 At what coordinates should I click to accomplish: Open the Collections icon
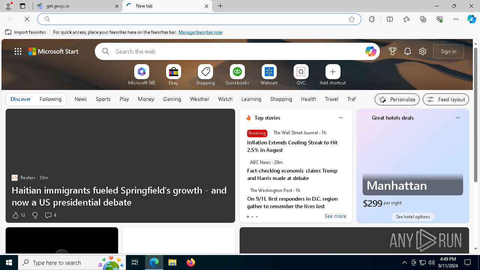[423, 19]
